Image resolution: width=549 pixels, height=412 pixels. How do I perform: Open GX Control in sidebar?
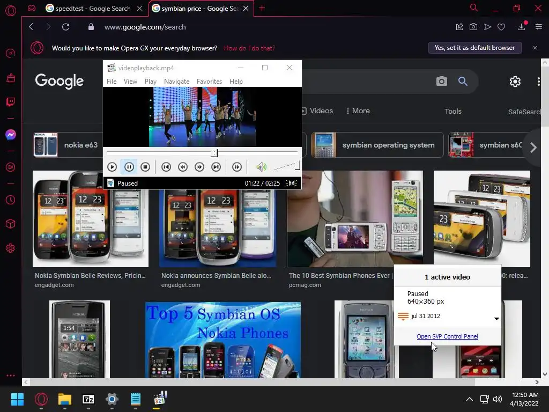tap(11, 53)
